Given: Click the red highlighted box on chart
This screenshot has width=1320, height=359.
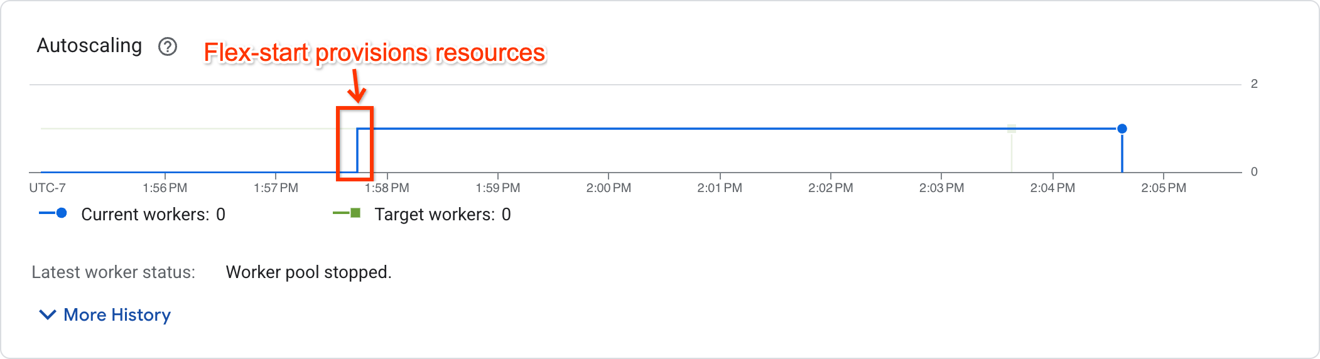Looking at the screenshot, I should (x=355, y=144).
